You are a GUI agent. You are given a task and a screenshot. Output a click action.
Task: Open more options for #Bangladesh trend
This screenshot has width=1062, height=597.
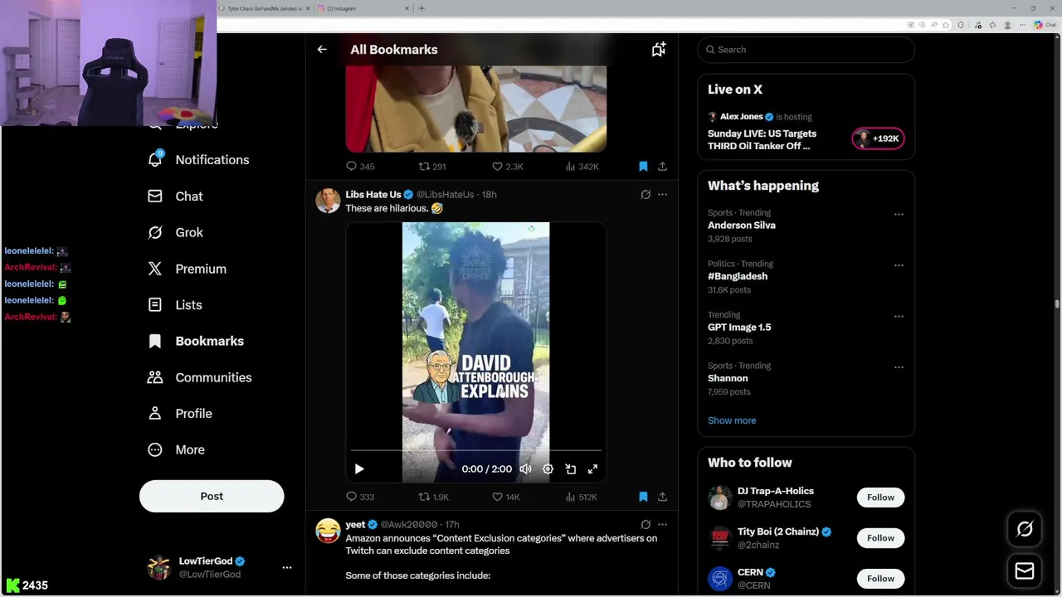(x=899, y=265)
